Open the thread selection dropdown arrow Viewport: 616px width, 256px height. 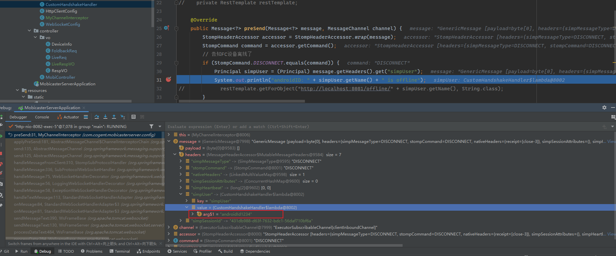160,126
